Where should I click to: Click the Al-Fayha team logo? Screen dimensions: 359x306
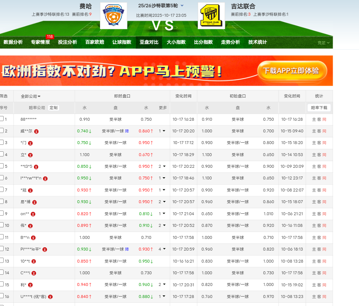[x=113, y=16]
